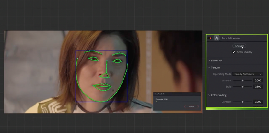
Task: Toggle the Show Overlay checkbox
Action: pos(234,52)
